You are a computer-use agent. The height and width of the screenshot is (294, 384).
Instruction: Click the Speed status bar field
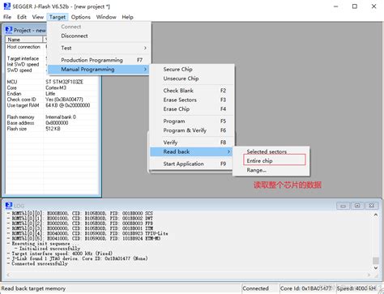pos(356,288)
